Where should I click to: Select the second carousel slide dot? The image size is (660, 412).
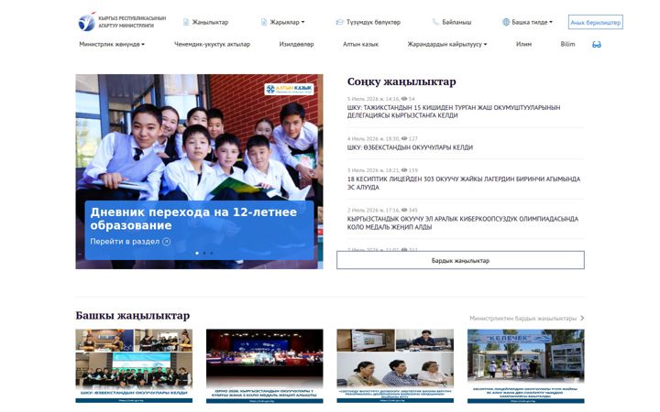point(204,253)
